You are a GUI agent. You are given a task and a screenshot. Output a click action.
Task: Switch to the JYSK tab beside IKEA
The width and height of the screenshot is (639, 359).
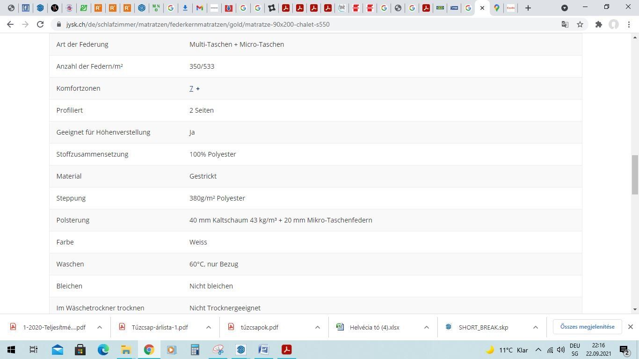tap(454, 8)
